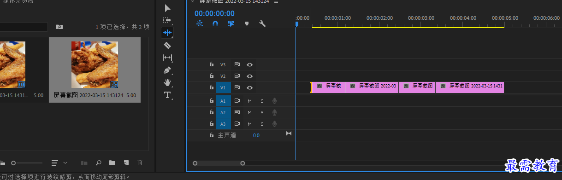Solo the A2 track

coord(262,112)
